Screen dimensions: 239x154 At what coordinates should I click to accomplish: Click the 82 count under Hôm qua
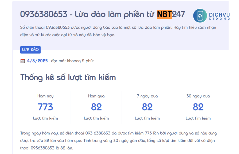(96, 107)
